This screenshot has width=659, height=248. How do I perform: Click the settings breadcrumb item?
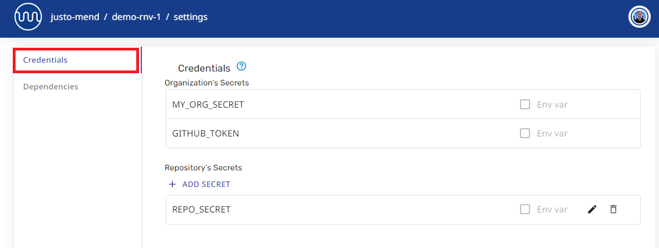[190, 17]
